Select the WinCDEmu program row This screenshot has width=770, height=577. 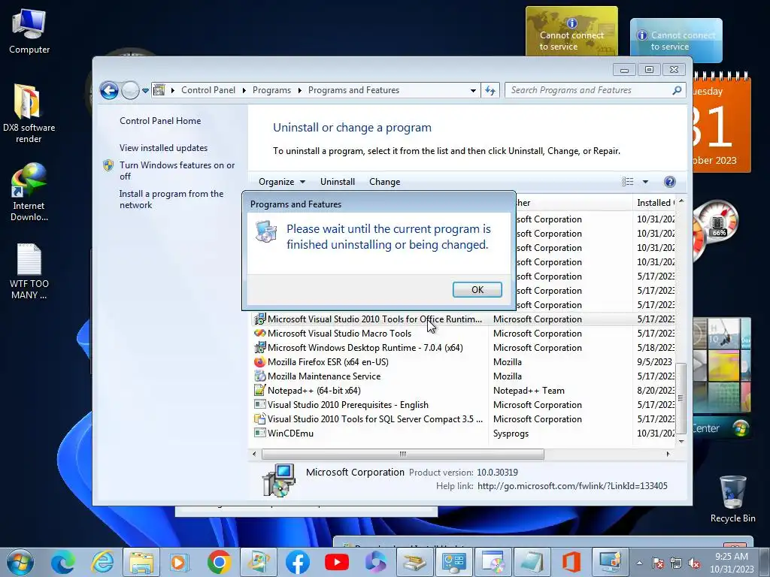[x=463, y=433]
